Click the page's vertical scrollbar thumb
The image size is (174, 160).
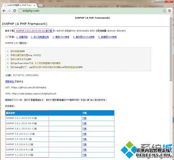click(x=171, y=49)
